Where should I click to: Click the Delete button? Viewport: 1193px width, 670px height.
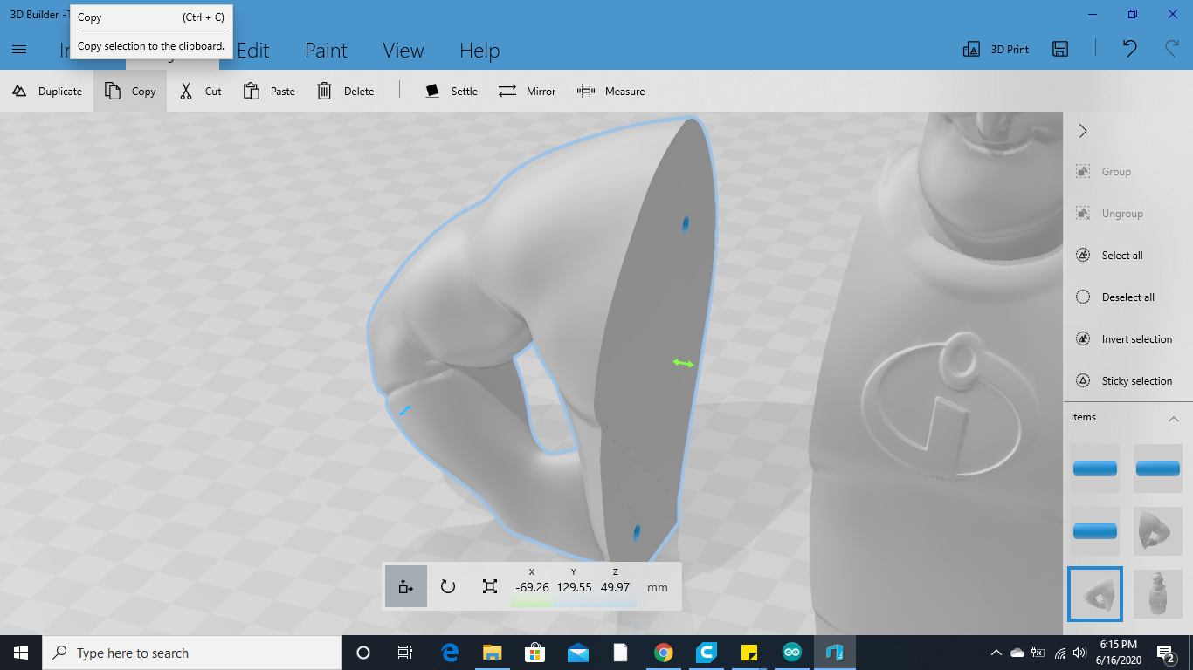coord(346,91)
